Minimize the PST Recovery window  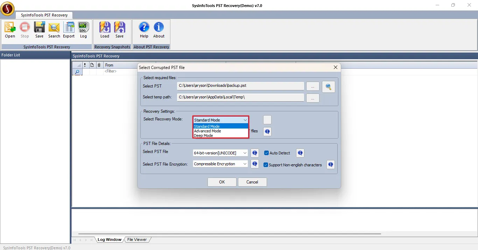(438, 5)
